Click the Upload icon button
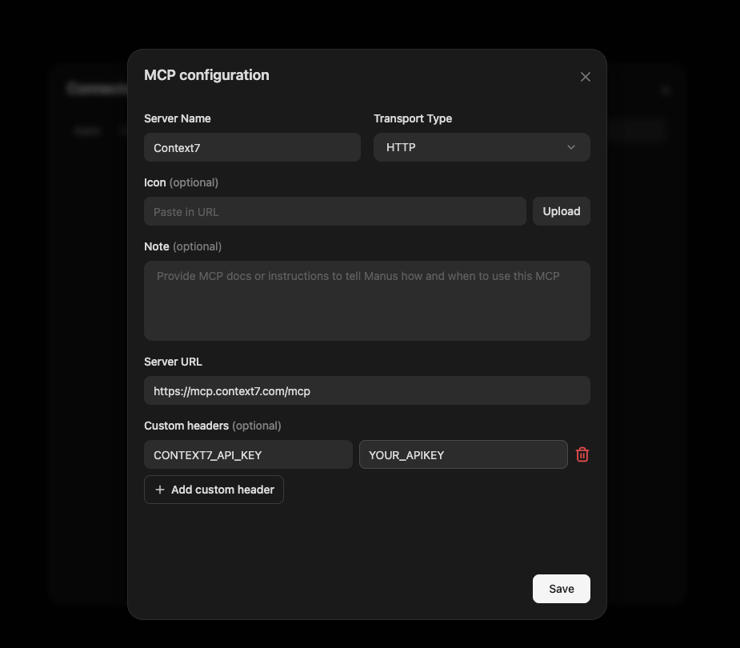The height and width of the screenshot is (648, 740). pyautogui.click(x=561, y=211)
